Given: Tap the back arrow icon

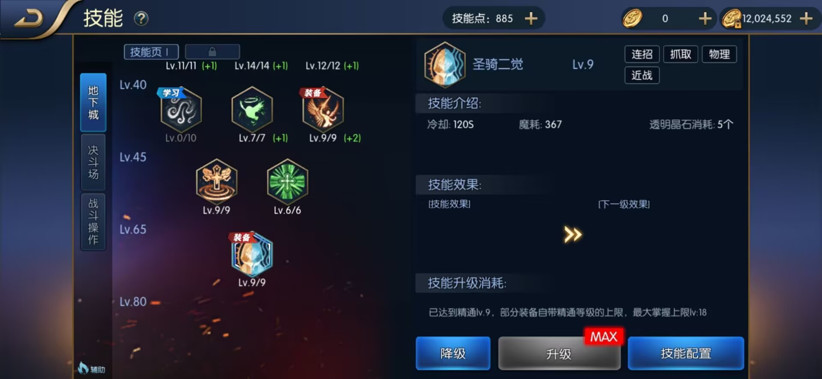Looking at the screenshot, I should pos(28,18).
